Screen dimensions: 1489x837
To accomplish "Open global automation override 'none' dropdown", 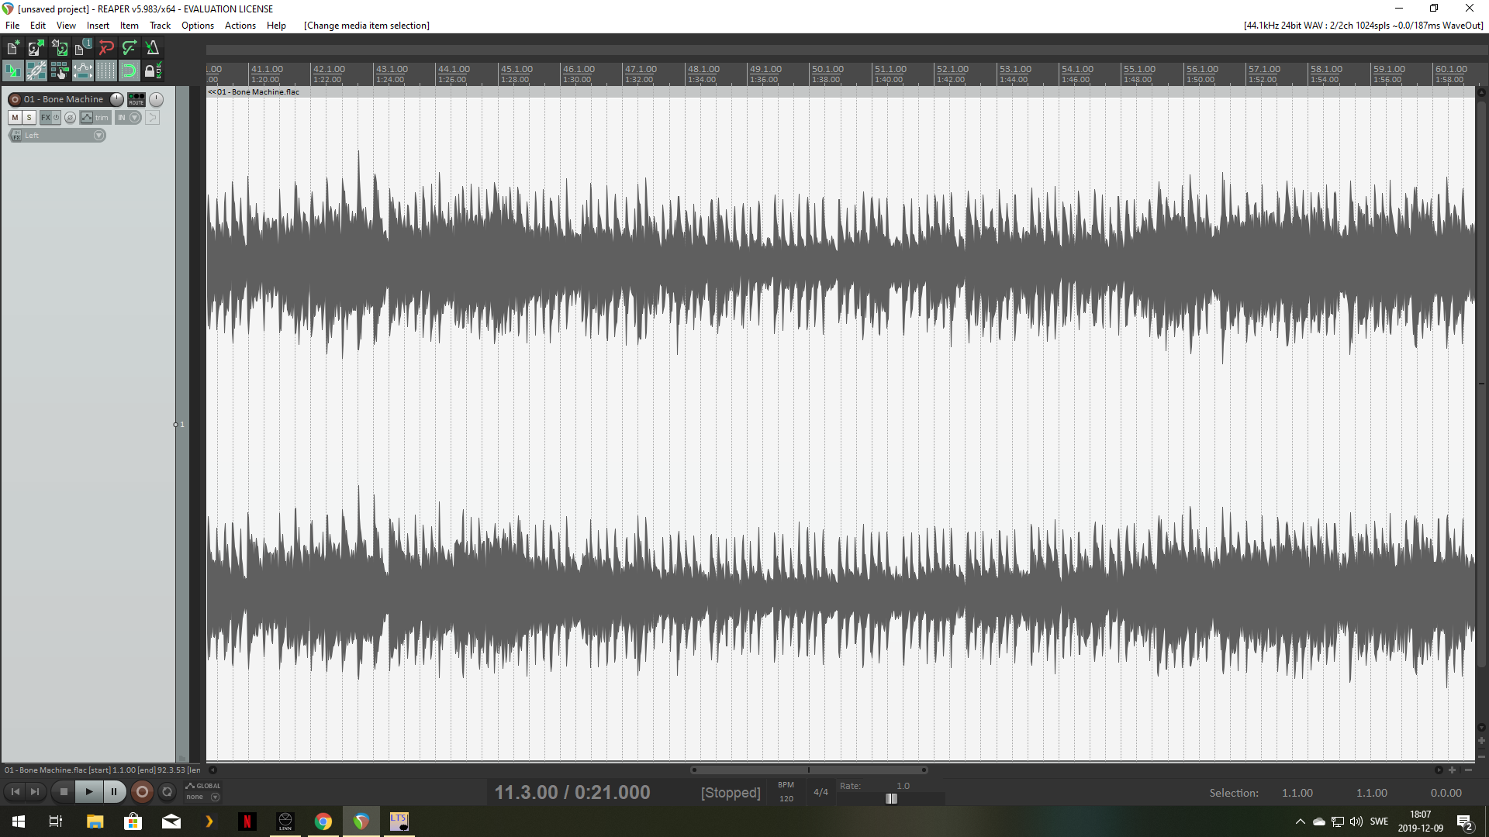I will tap(215, 797).
